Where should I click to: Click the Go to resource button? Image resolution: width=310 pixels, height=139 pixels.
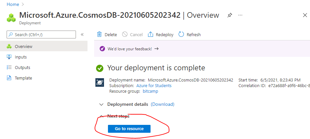pos(129,129)
